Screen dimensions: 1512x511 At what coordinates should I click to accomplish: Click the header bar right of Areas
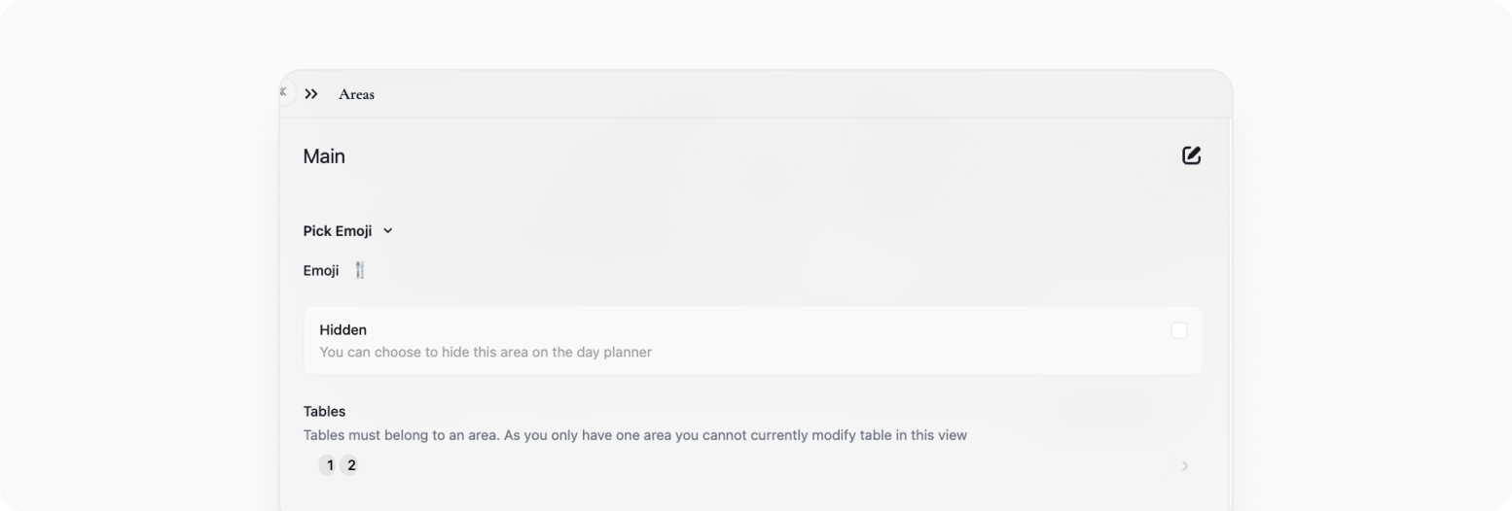pyautogui.click(x=798, y=94)
